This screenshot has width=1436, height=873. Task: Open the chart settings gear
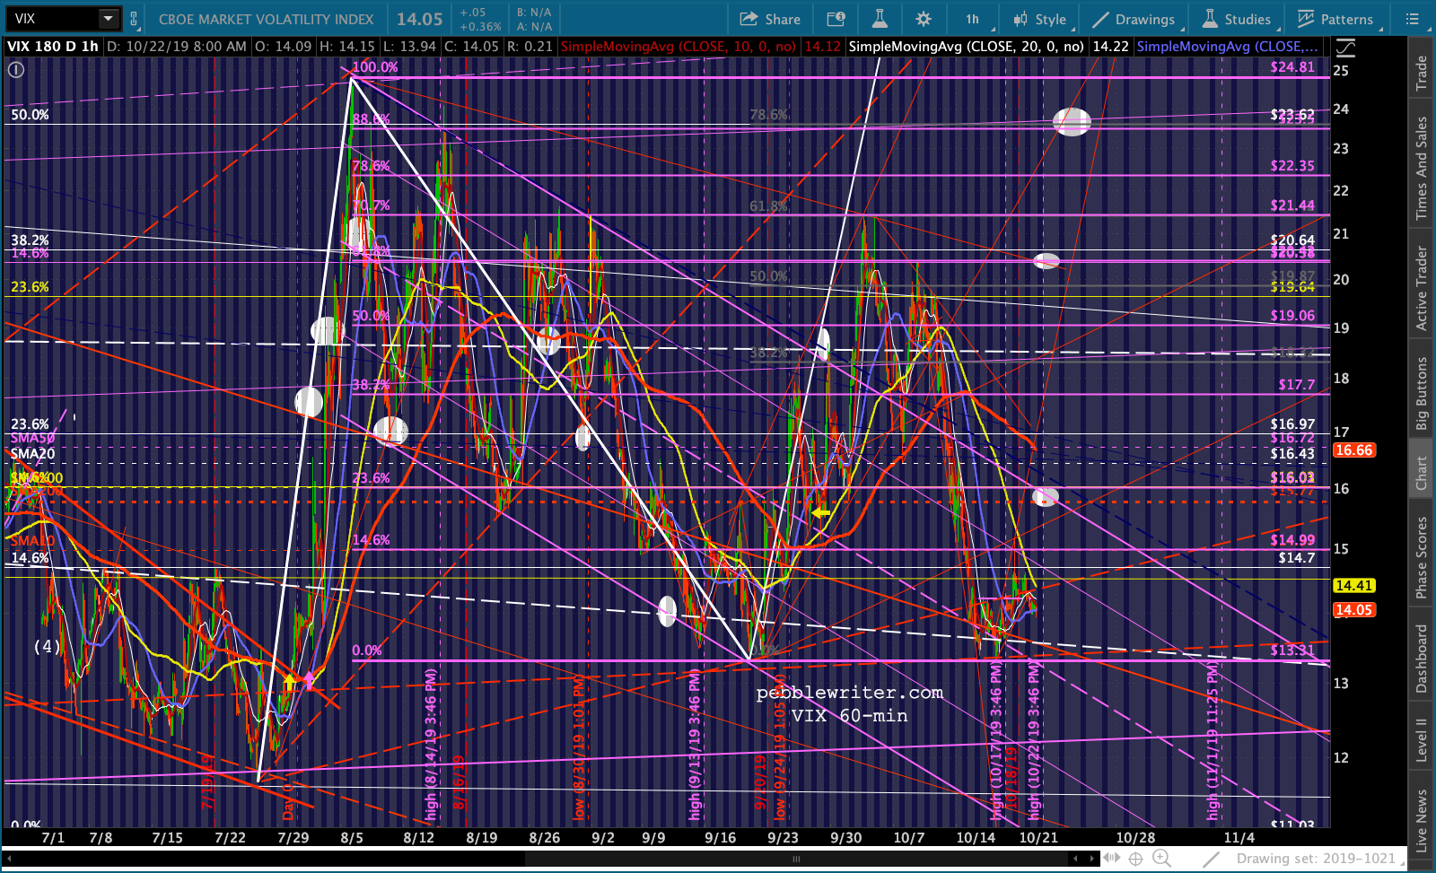[923, 19]
